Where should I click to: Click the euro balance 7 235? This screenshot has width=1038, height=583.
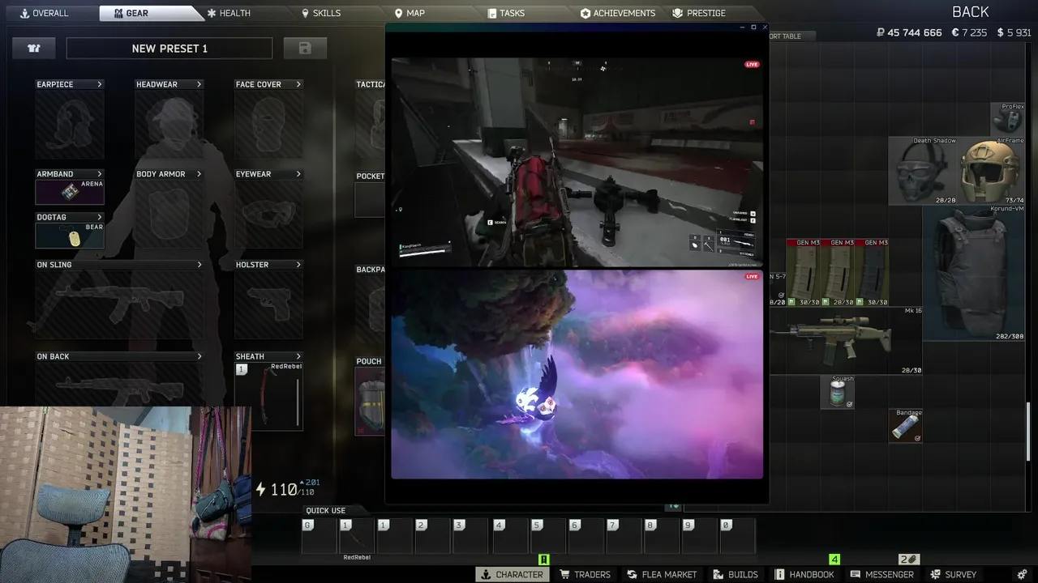point(969,32)
